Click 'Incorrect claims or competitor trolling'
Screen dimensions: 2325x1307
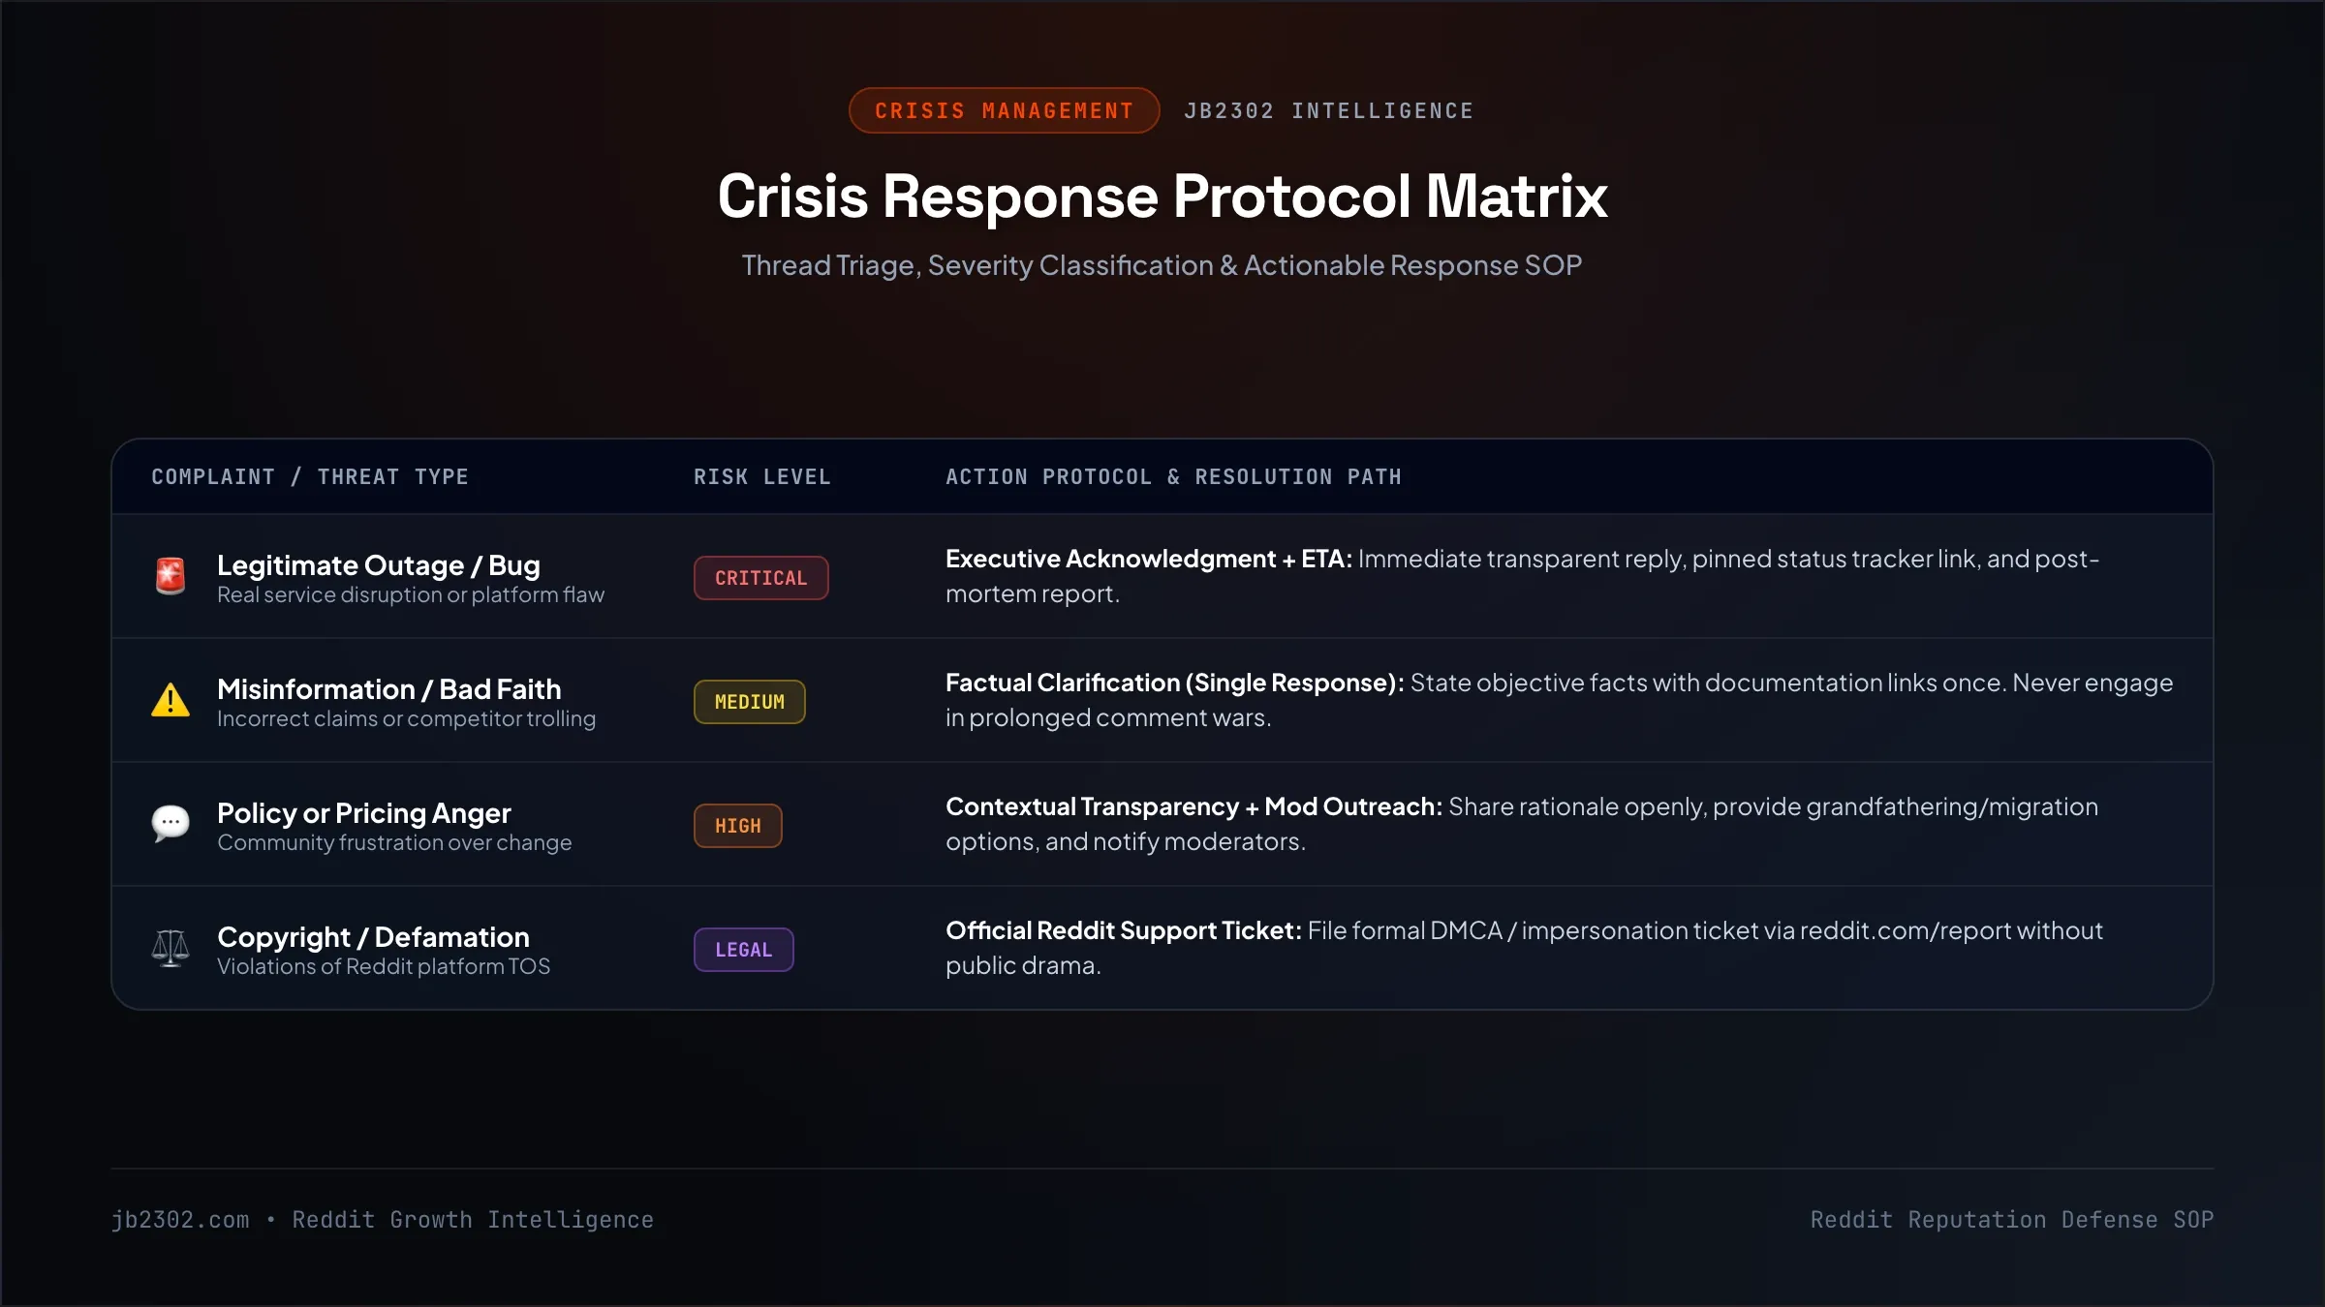(x=406, y=718)
